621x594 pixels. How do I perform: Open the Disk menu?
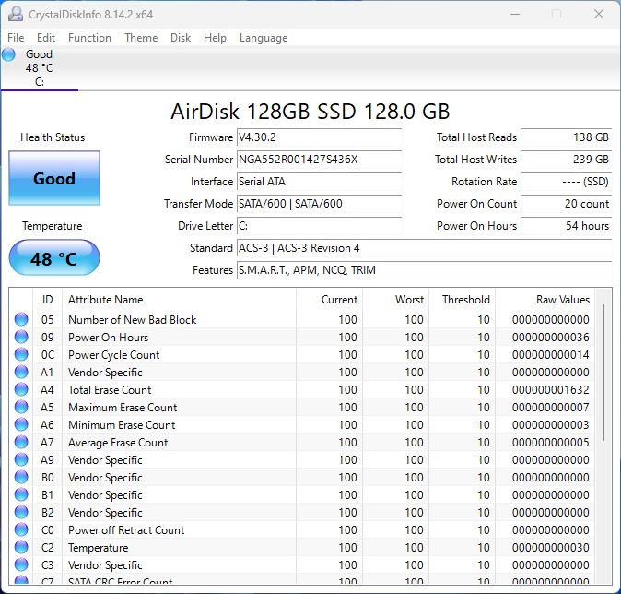point(181,38)
